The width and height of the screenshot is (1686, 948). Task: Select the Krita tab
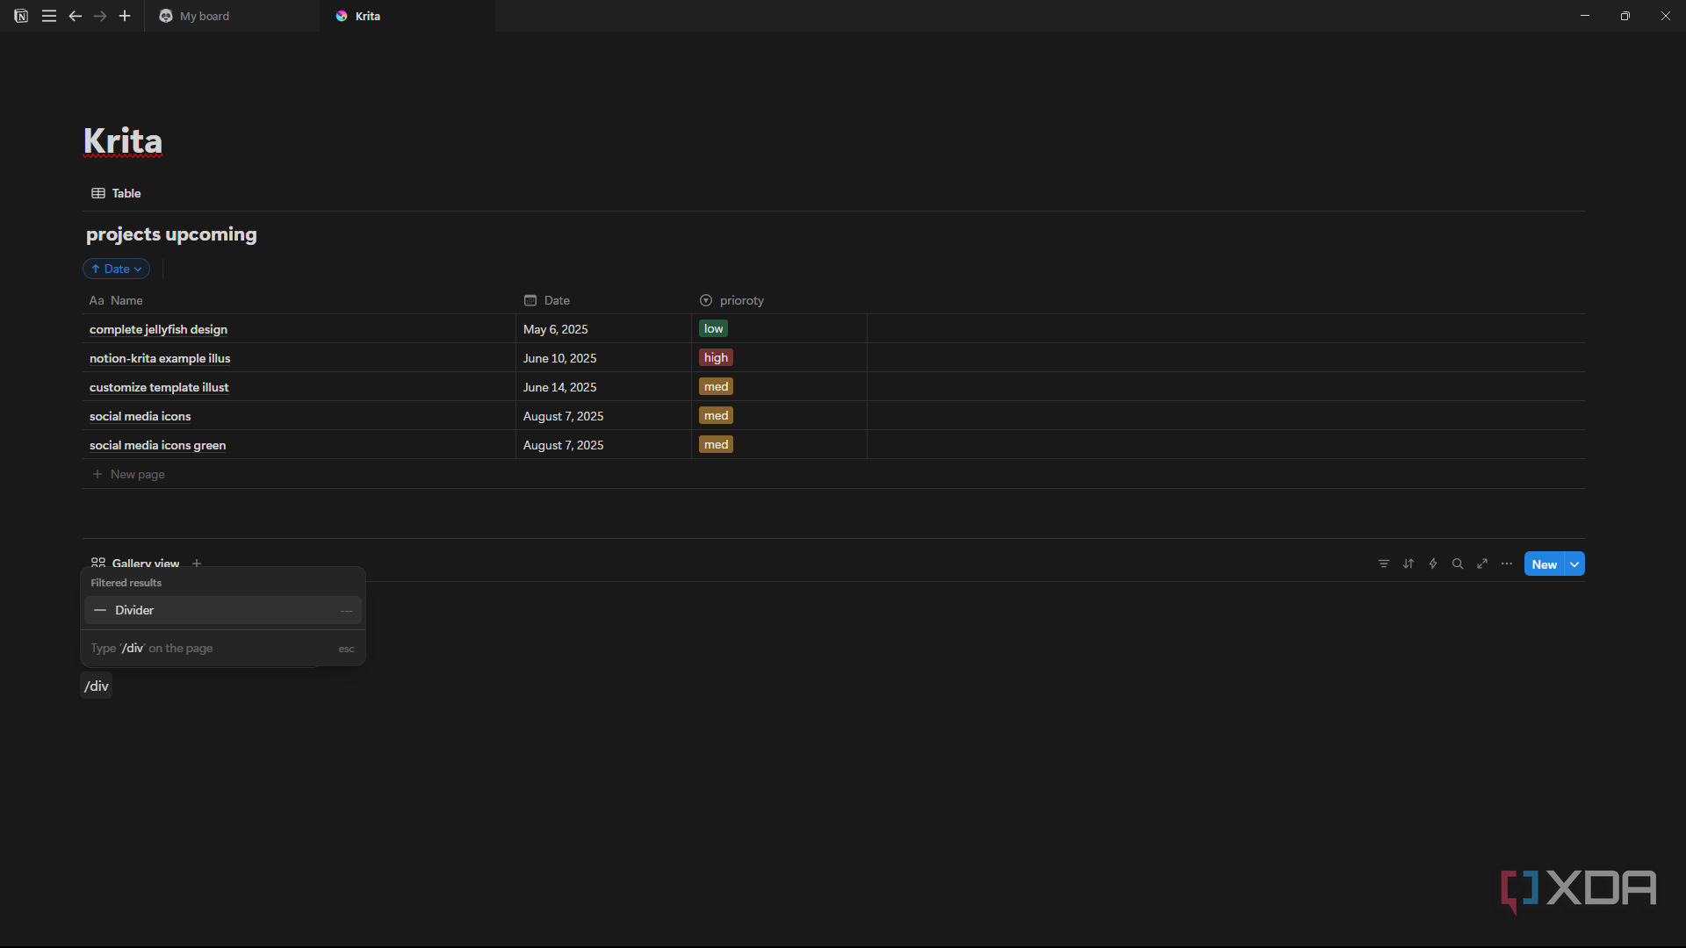[x=407, y=16]
